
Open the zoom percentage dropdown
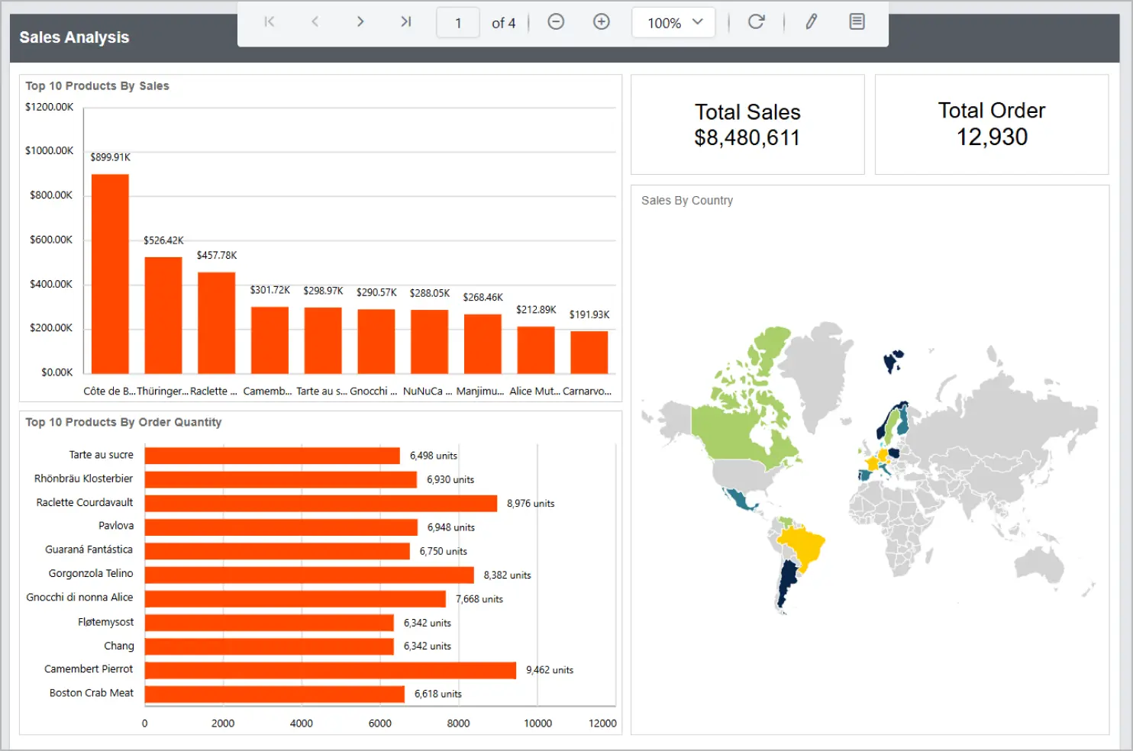(x=673, y=22)
